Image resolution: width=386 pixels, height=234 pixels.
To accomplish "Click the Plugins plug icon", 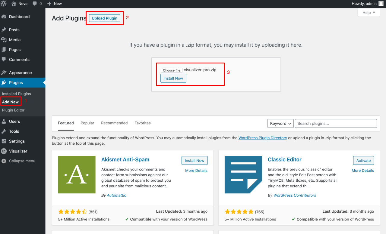I will pos(4,82).
